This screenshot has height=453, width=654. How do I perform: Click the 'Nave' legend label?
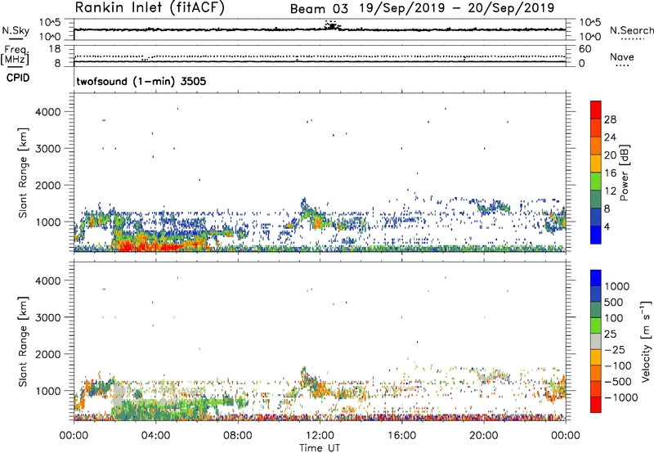click(x=622, y=57)
